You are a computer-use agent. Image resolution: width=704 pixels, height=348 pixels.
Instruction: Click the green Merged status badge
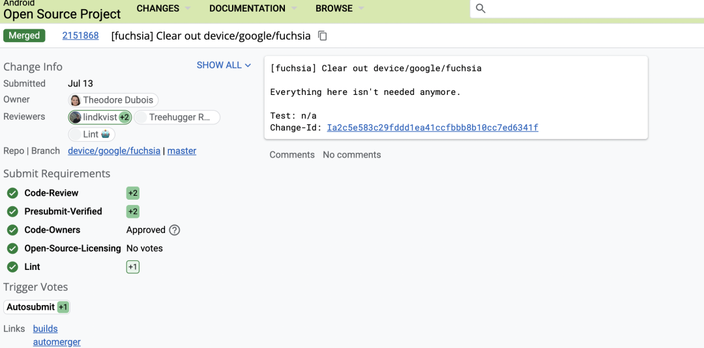point(24,36)
